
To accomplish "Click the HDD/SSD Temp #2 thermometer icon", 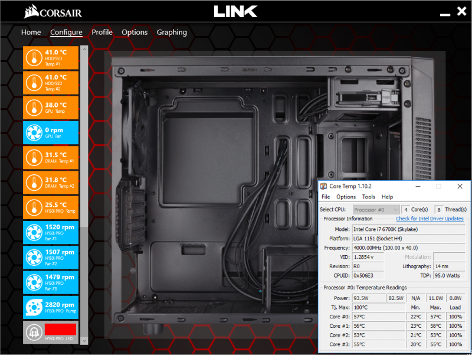I will pos(34,83).
